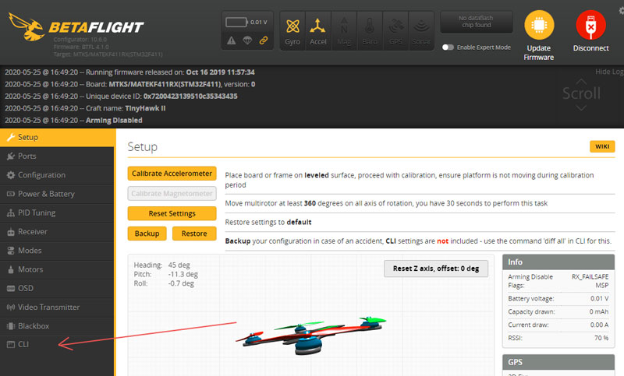
Task: Open the Setup tab
Action: (x=58, y=137)
